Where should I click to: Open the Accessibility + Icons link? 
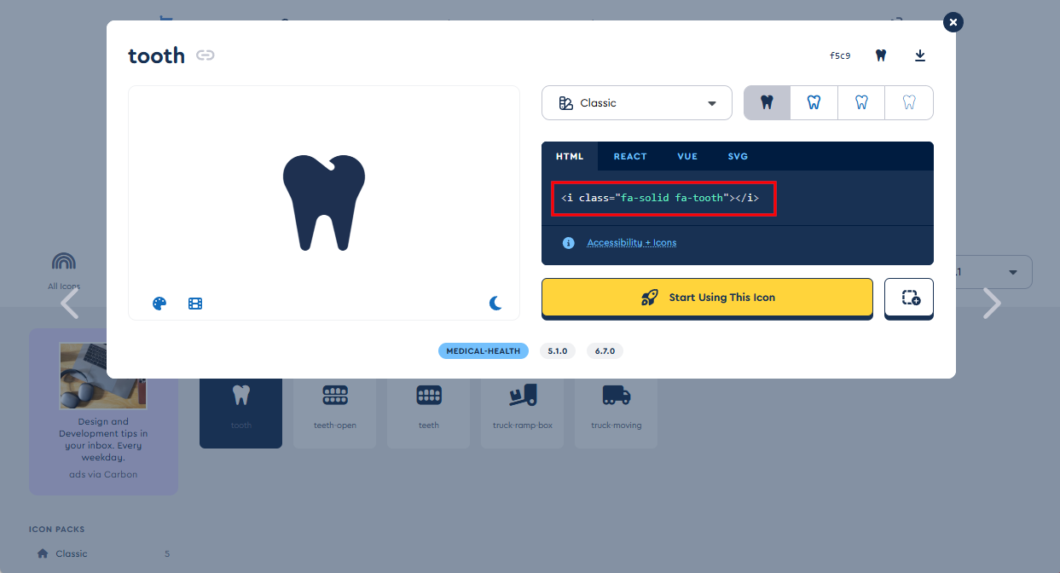point(631,243)
